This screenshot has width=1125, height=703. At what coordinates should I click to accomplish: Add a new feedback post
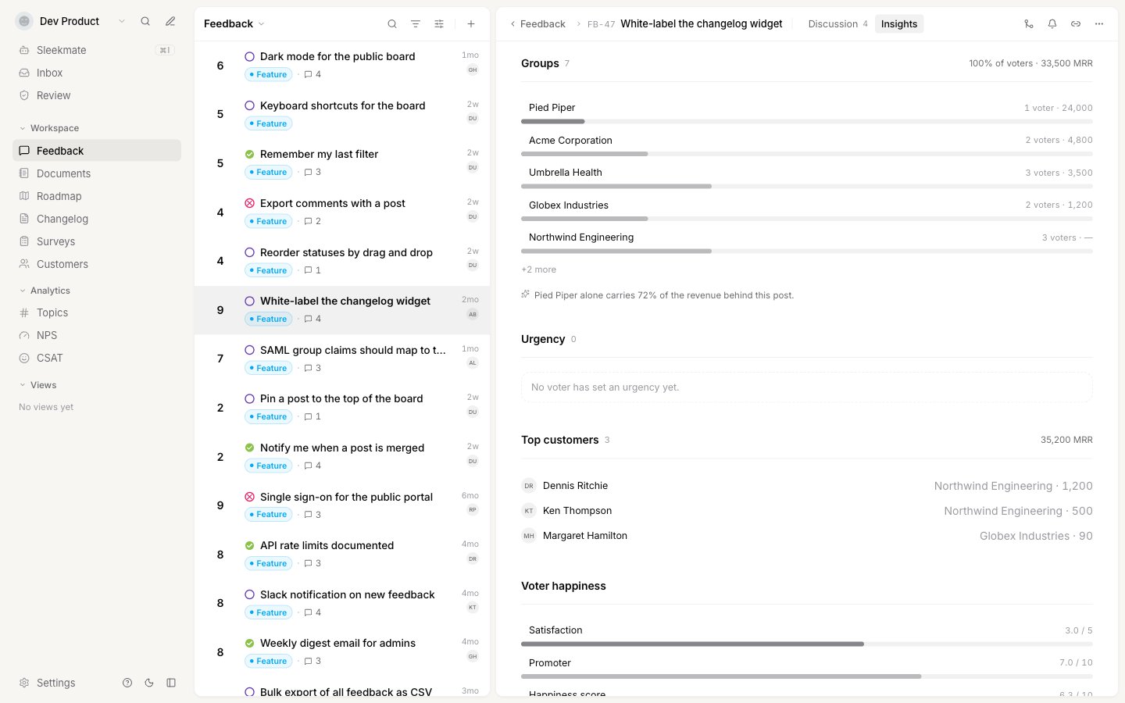click(471, 24)
